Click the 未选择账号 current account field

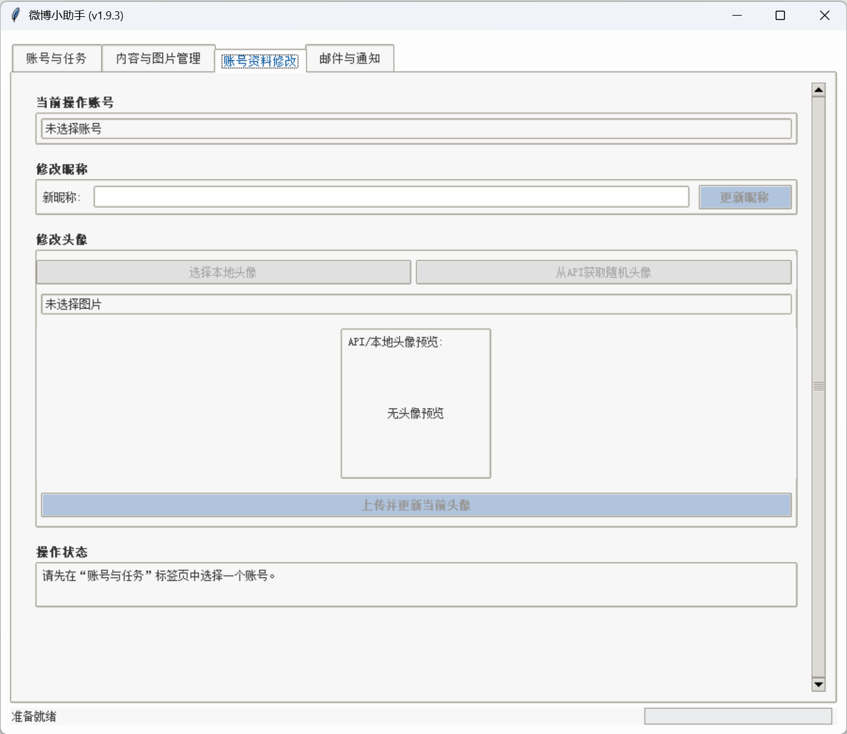416,129
